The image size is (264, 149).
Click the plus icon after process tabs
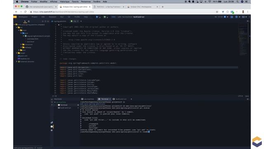[x=131, y=99]
